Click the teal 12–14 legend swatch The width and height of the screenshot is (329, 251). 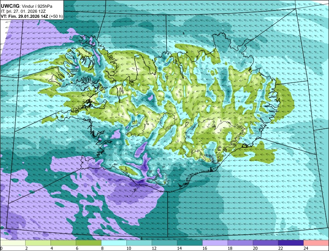(x=164, y=243)
